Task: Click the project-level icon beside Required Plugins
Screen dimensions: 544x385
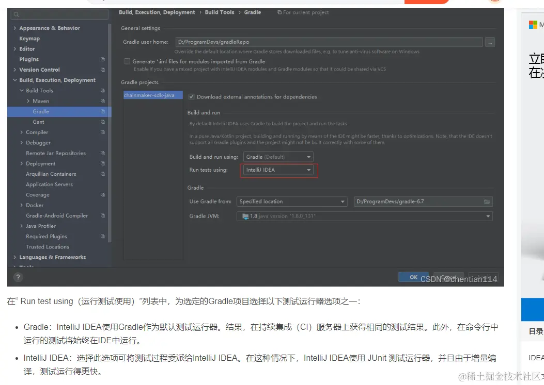Action: click(103, 236)
